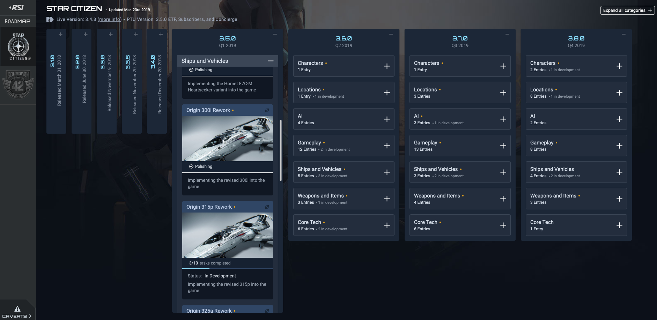Open Origin 315p Rework card in full view
Viewport: 657px width, 320px height.
(x=267, y=207)
